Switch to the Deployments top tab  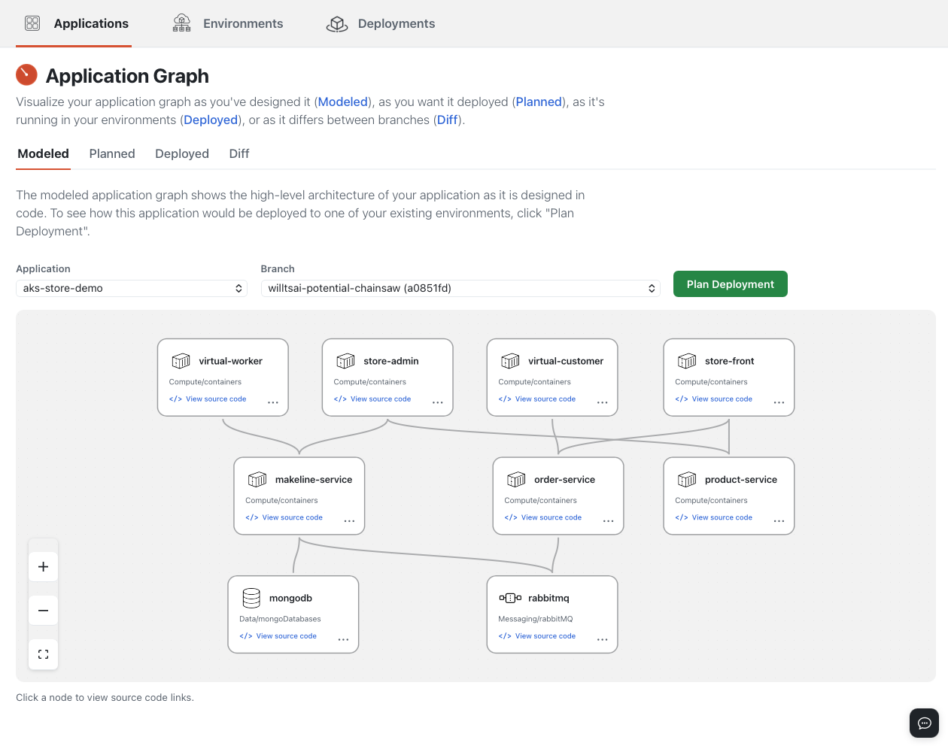(381, 23)
